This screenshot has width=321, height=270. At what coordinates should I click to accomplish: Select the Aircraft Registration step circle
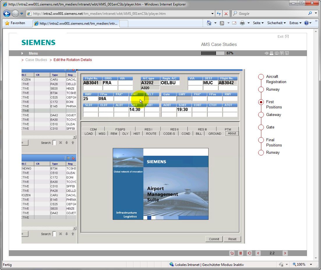coord(261,77)
